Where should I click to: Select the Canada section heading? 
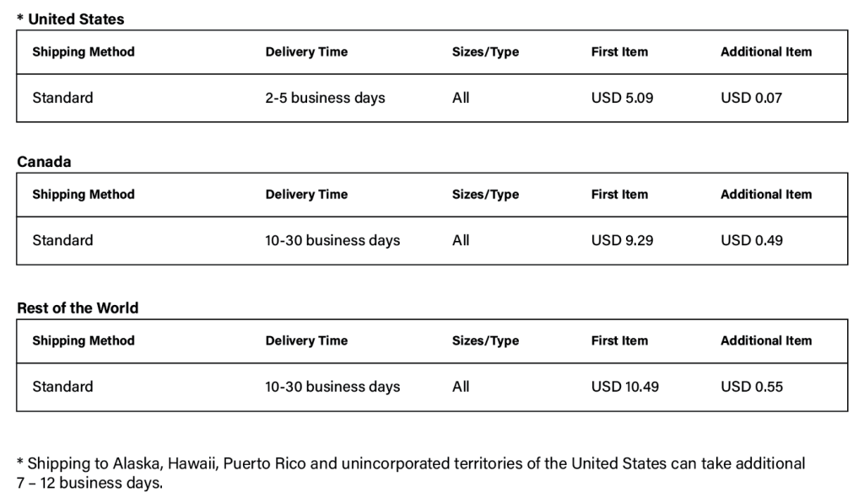click(x=44, y=162)
